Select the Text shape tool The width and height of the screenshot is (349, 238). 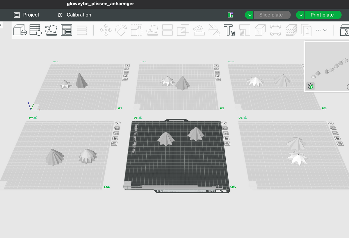(229, 30)
